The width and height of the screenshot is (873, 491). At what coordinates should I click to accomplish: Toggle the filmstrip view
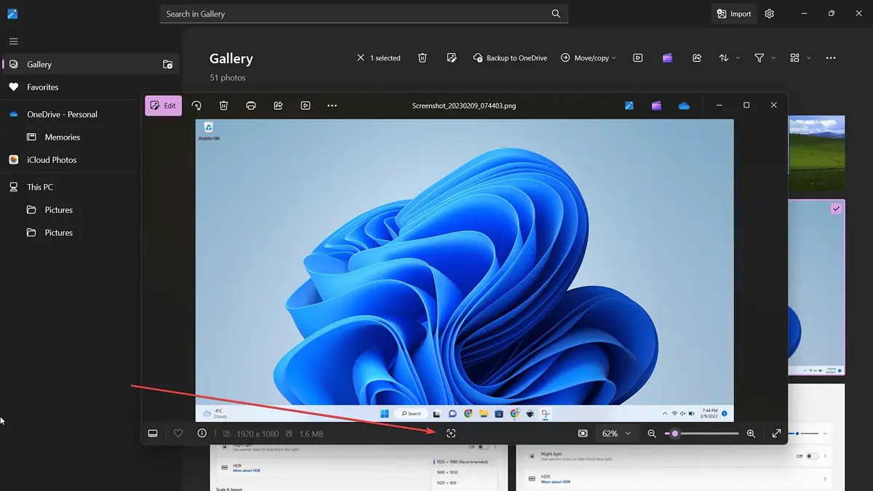click(x=153, y=434)
